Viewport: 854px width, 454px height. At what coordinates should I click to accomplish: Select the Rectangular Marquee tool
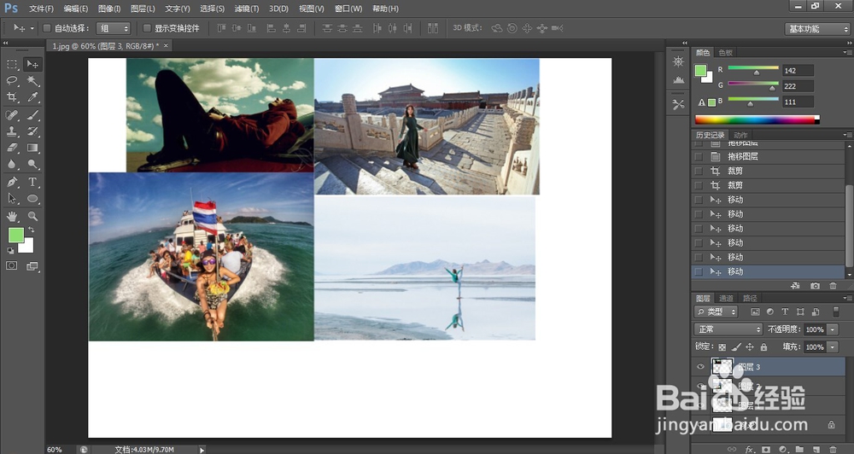point(12,64)
